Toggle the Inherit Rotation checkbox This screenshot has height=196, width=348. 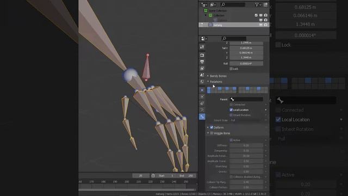231,115
